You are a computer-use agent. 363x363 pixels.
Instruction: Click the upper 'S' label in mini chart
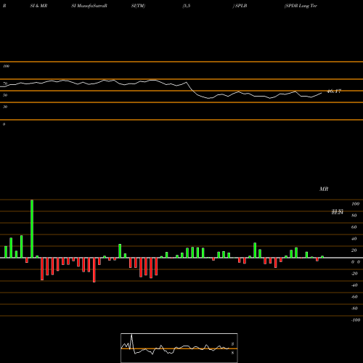coord(232,344)
